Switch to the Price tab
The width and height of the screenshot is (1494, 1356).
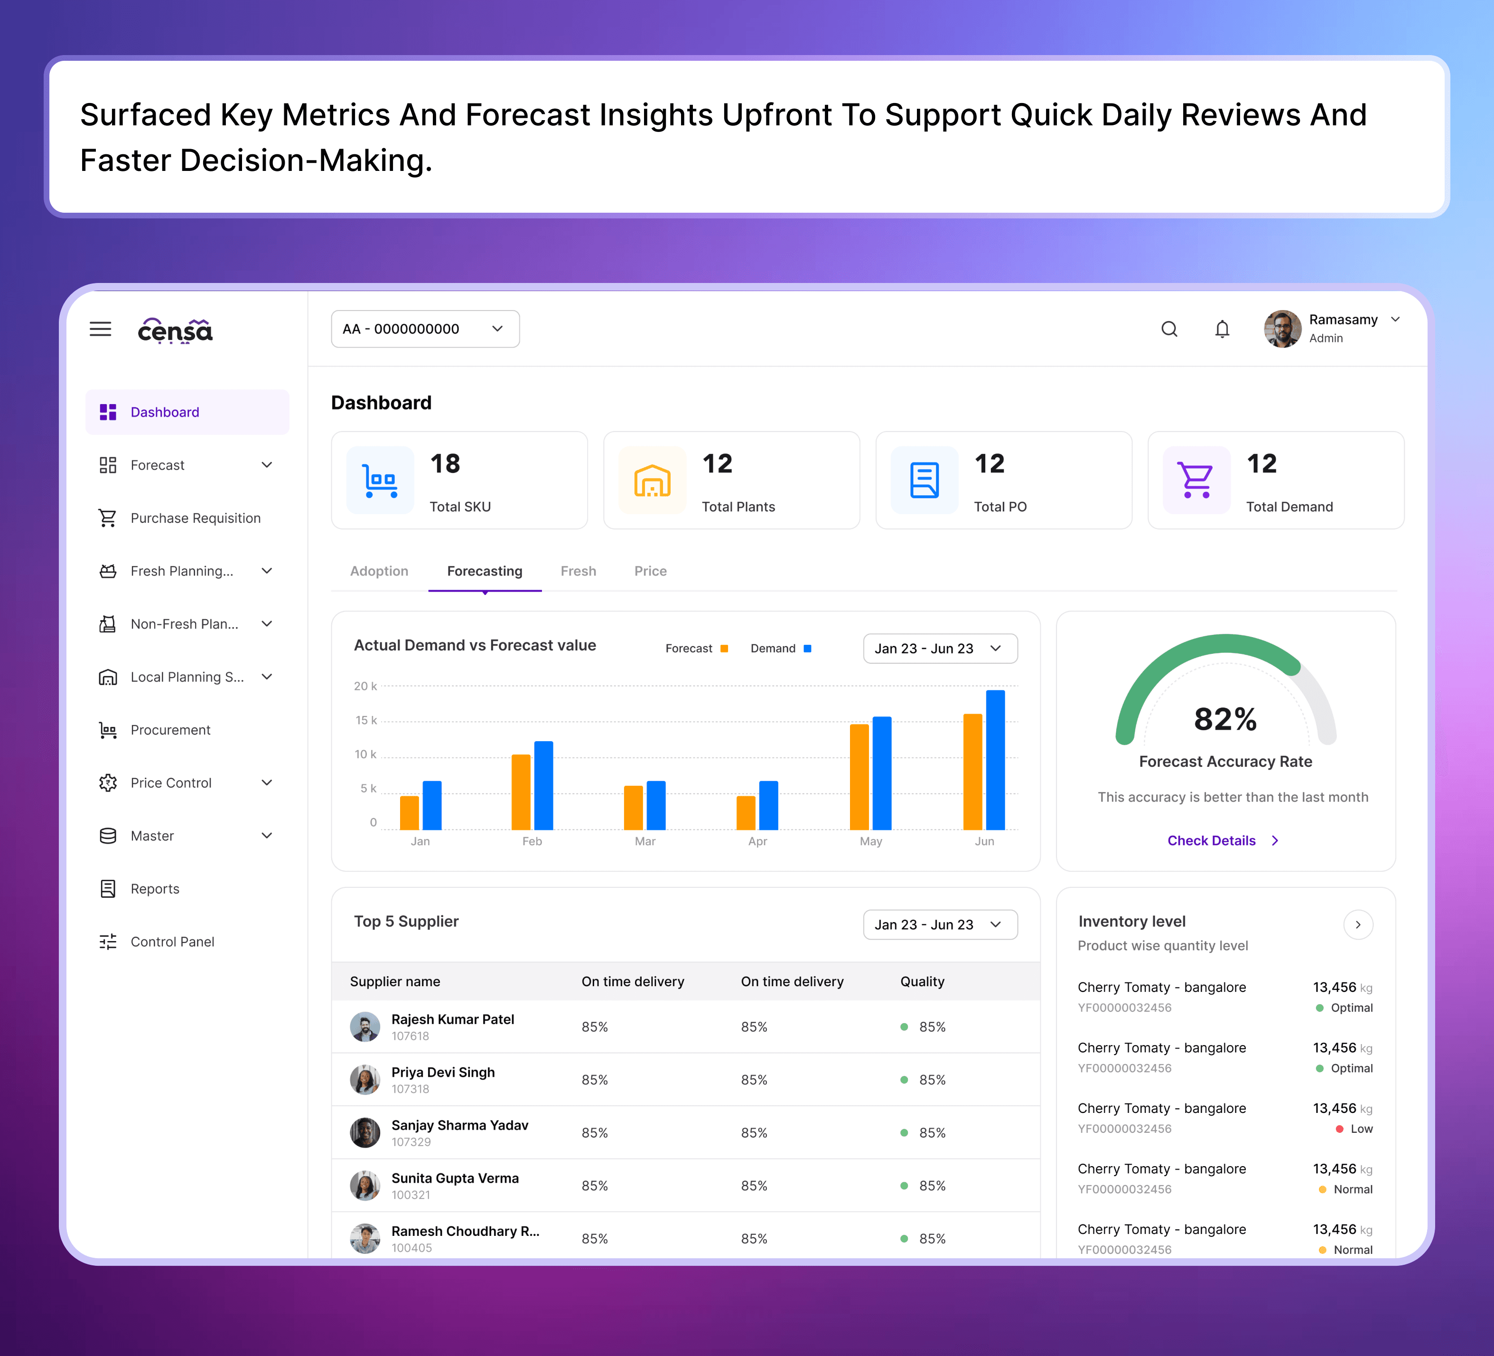coord(650,571)
